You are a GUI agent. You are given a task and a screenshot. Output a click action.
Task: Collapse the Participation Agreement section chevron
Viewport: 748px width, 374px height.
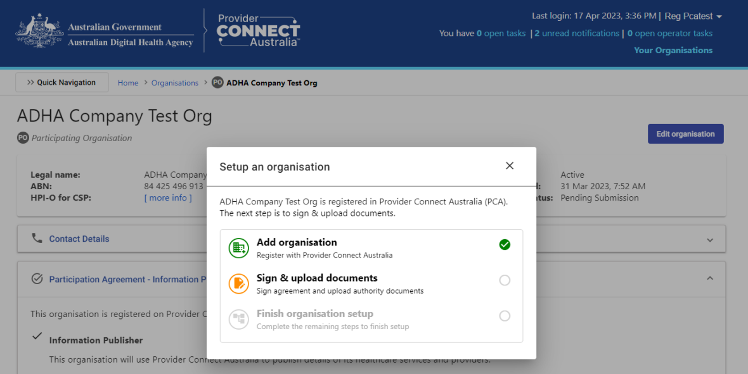tap(710, 278)
